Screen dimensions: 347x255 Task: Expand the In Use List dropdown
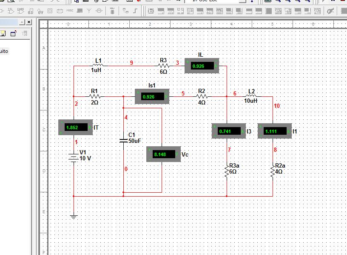point(242,1)
